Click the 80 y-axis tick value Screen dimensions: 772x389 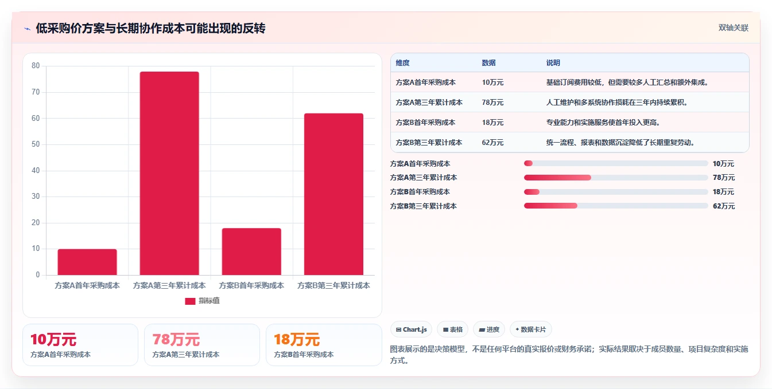point(36,66)
